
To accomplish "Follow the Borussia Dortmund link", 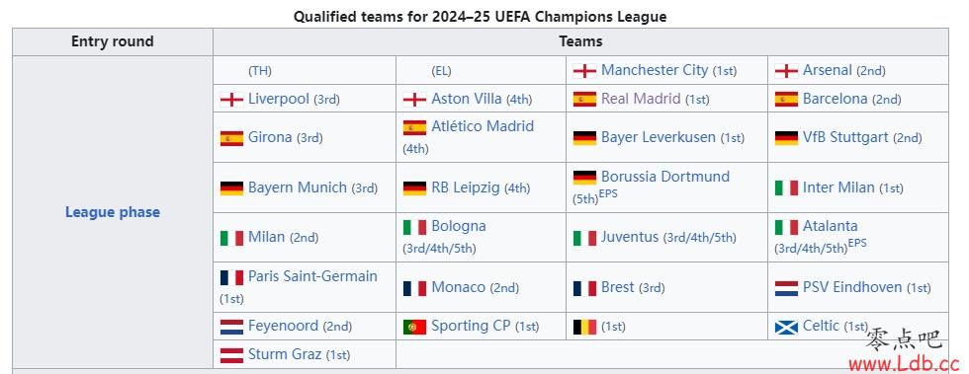I will tap(664, 177).
